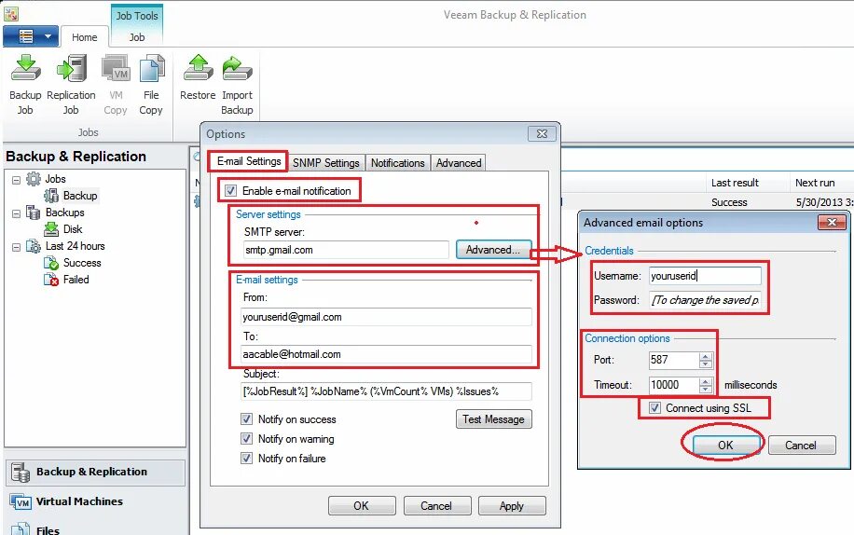Click the Username field

[x=705, y=276]
